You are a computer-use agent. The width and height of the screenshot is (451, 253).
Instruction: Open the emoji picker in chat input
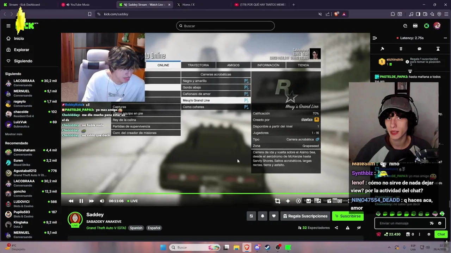440,223
